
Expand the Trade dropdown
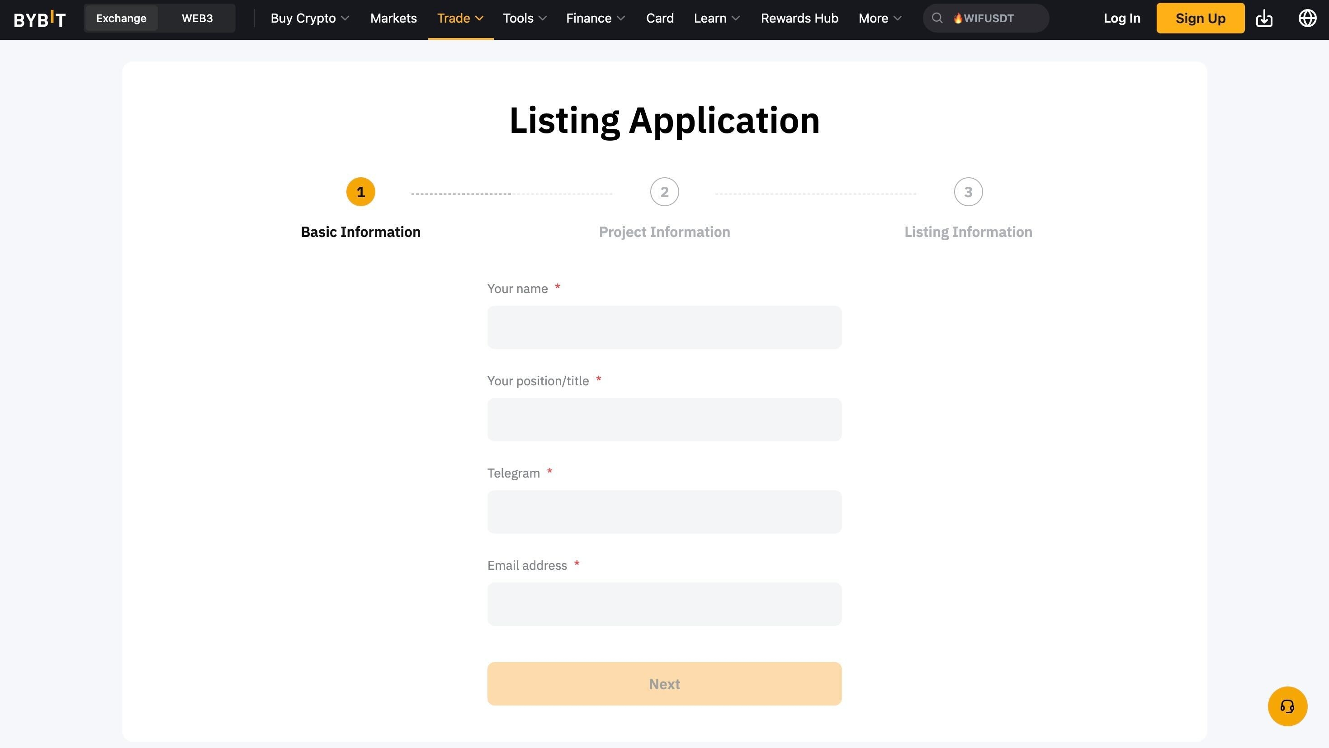pyautogui.click(x=460, y=18)
